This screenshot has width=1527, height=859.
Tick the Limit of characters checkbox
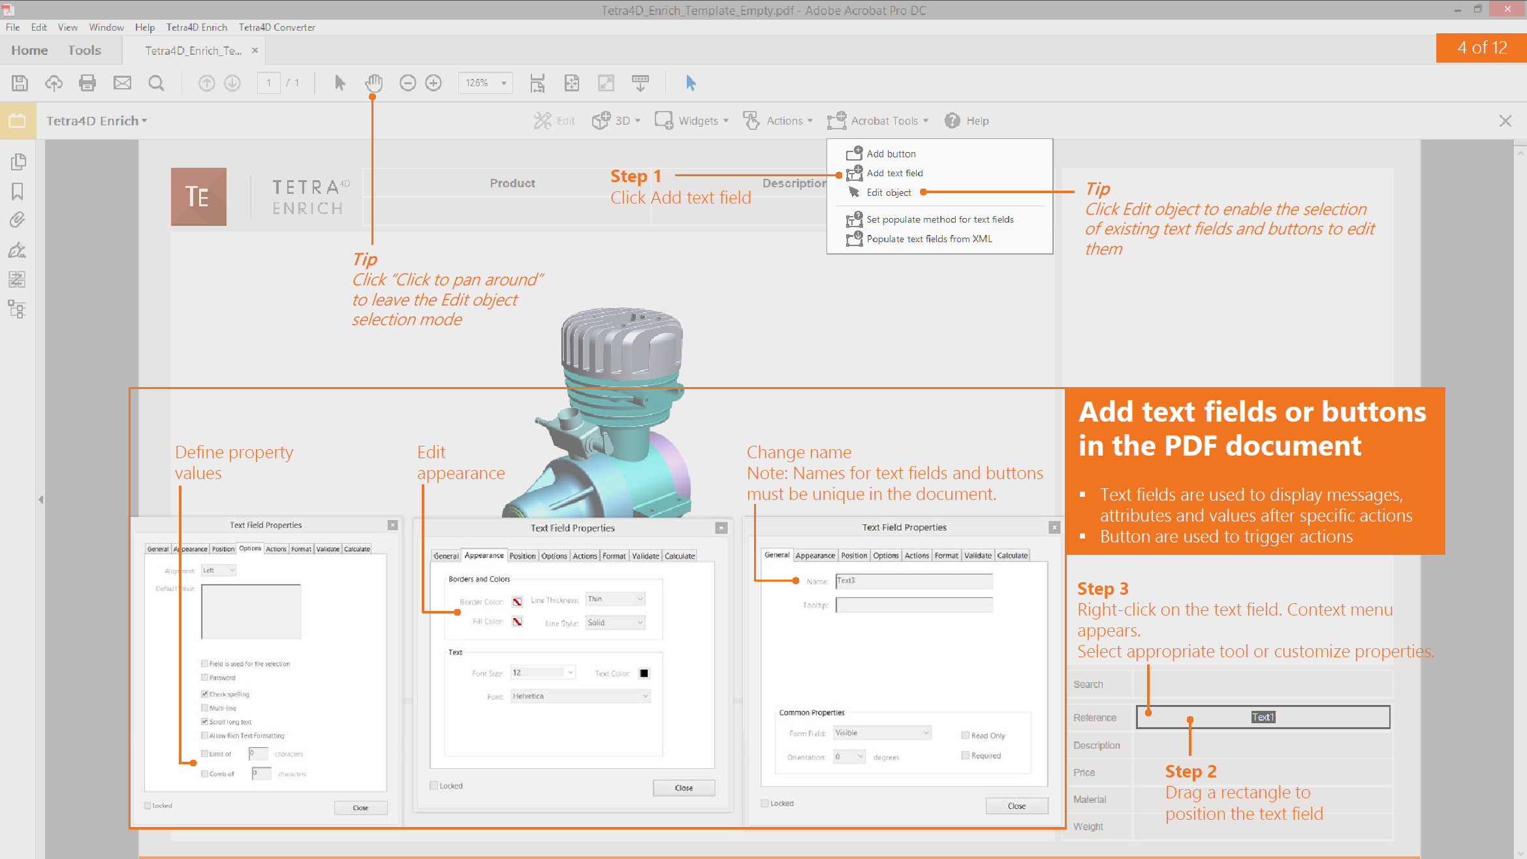204,753
